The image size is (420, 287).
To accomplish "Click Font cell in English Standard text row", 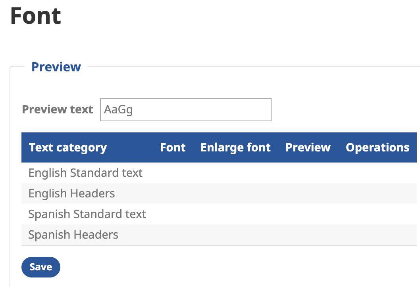I will click(x=173, y=173).
